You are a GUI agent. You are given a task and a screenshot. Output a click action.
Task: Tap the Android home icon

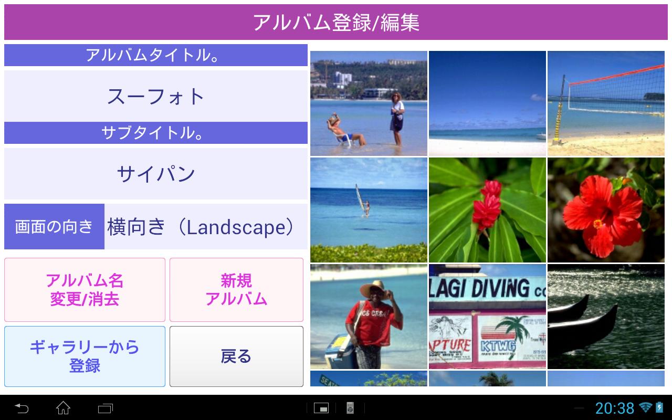[x=63, y=408]
